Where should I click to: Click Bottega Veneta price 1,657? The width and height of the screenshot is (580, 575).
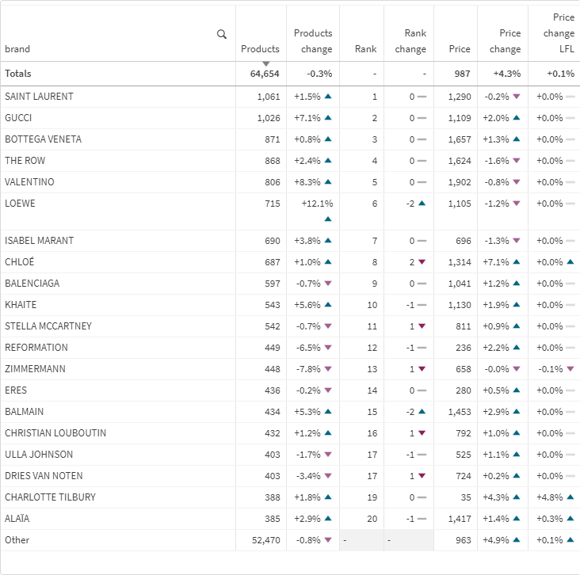[x=460, y=139]
